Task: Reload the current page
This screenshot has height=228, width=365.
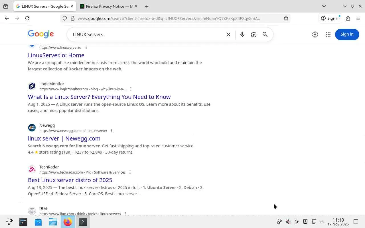Action: point(27,18)
